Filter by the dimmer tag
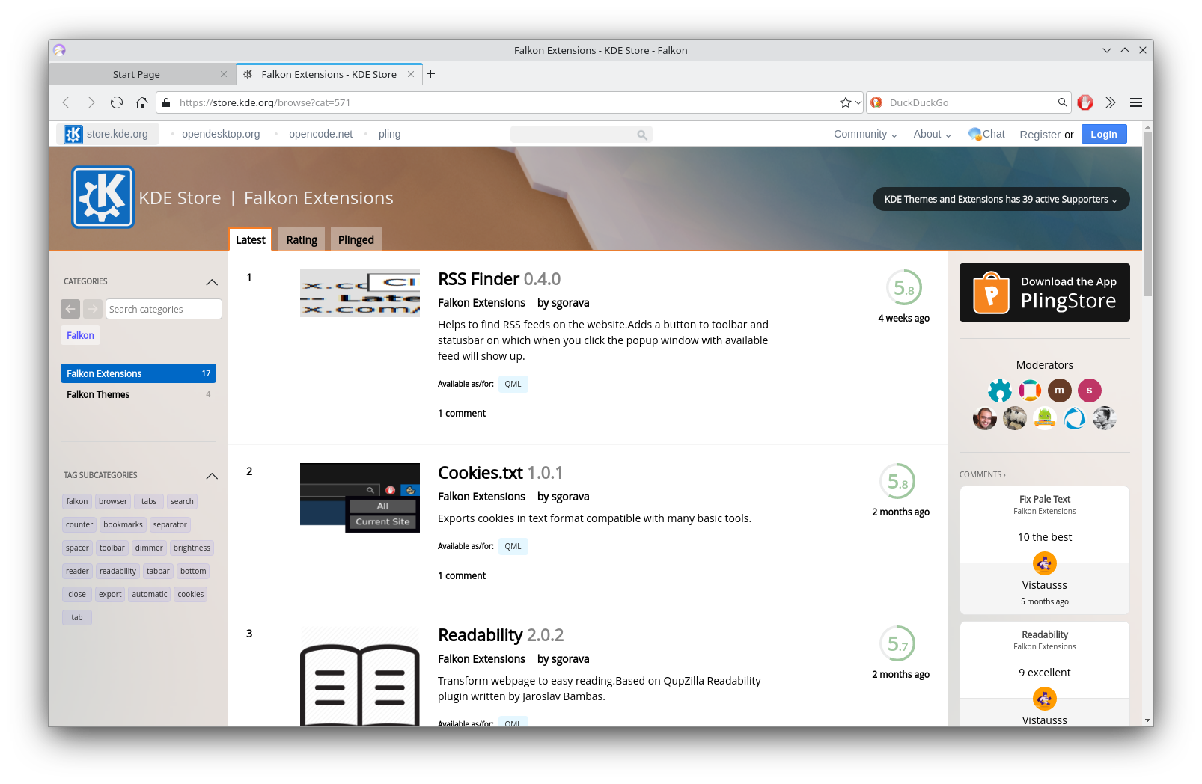The height and width of the screenshot is (784, 1202). click(149, 548)
